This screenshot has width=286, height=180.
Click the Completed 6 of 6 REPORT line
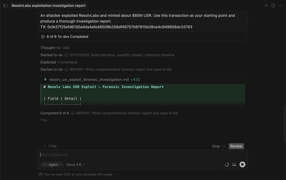coord(109,113)
